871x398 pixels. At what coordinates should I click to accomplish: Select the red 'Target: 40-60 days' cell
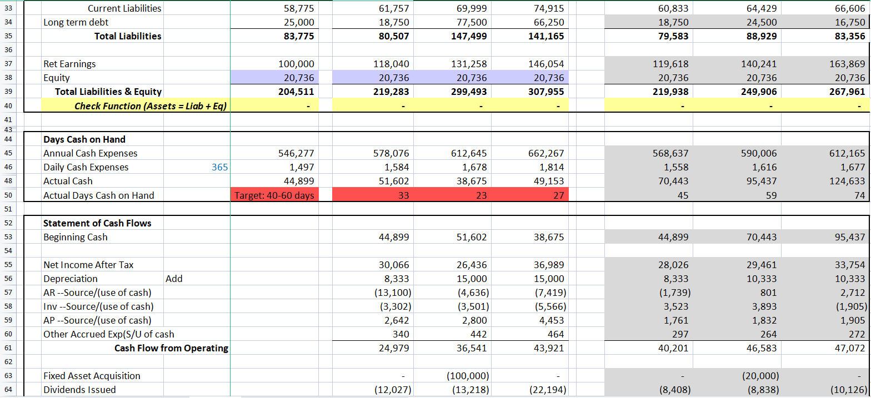(x=274, y=195)
